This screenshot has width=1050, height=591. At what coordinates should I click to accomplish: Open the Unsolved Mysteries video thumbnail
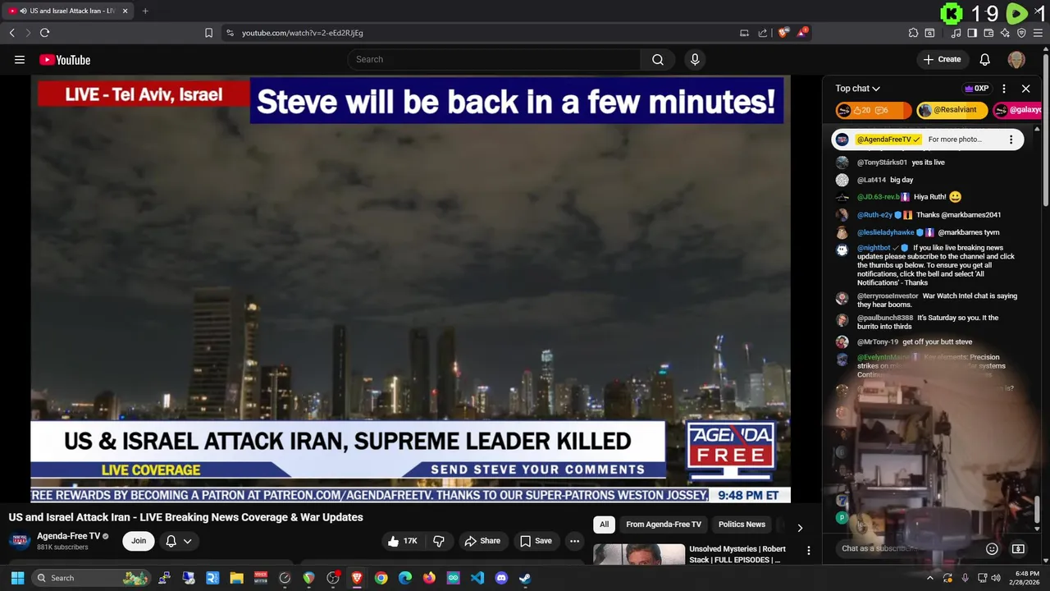coord(639,555)
